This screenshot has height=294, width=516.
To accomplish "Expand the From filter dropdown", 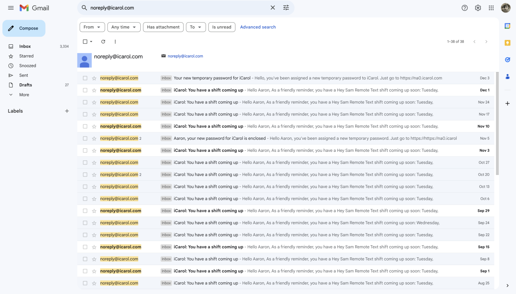I will tap(92, 27).
